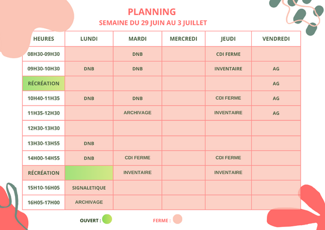Select the LUNDI column header

tap(89, 39)
